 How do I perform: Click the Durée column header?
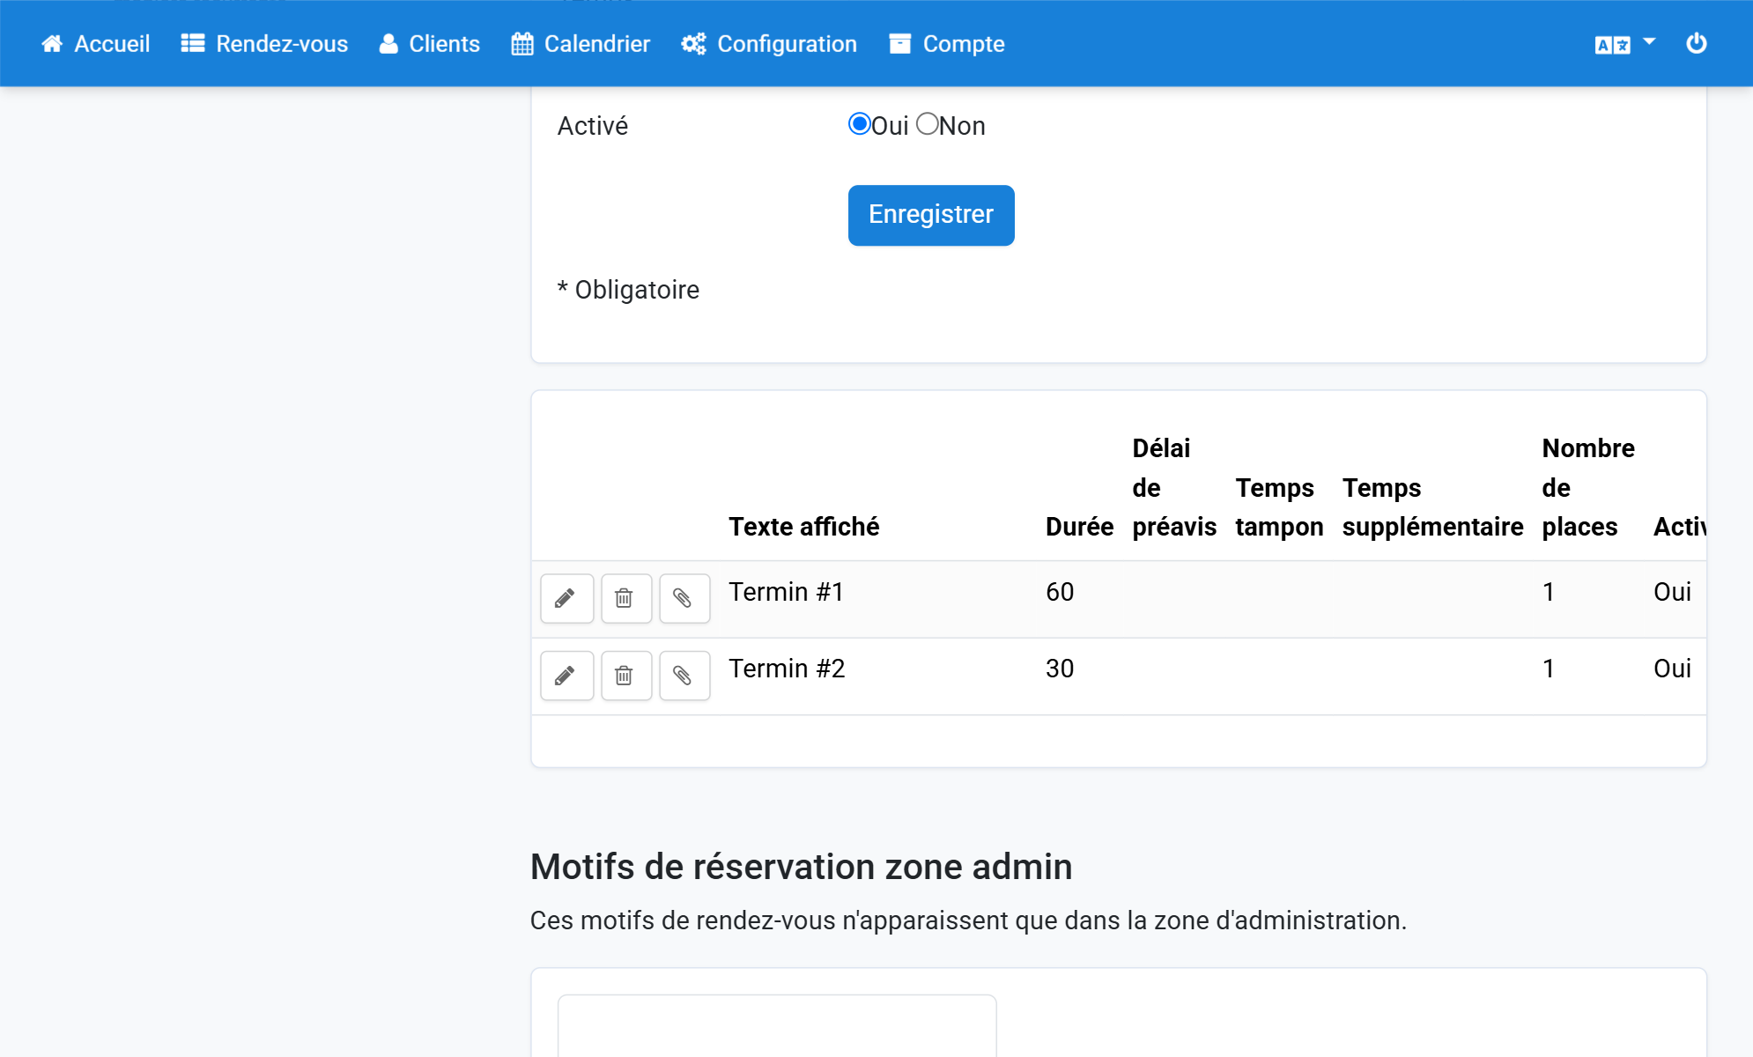pyautogui.click(x=1079, y=527)
